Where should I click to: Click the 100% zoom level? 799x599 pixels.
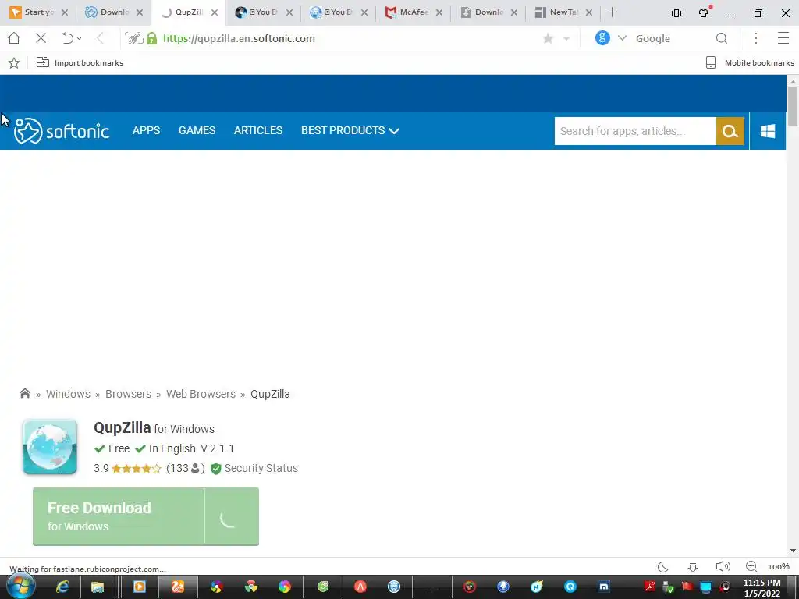click(x=778, y=566)
